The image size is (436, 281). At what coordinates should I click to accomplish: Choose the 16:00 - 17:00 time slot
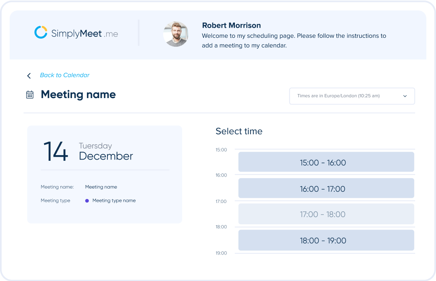tap(326, 188)
